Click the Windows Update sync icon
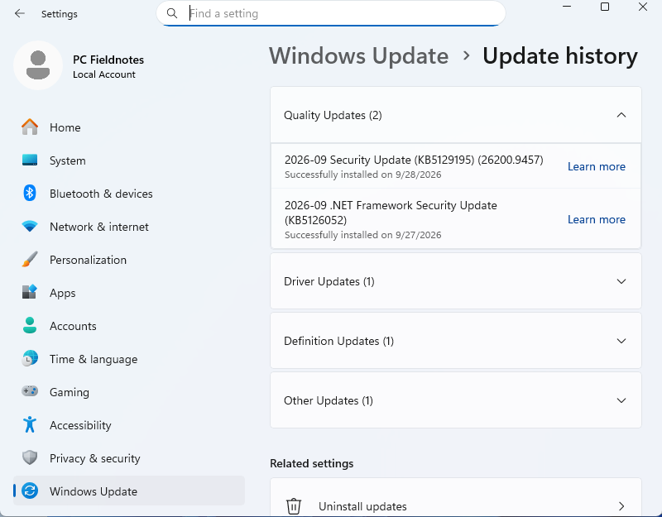Image resolution: width=662 pixels, height=517 pixels. pyautogui.click(x=30, y=491)
